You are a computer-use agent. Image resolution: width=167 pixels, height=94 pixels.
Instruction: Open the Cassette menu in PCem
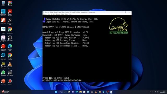(58, 14)
